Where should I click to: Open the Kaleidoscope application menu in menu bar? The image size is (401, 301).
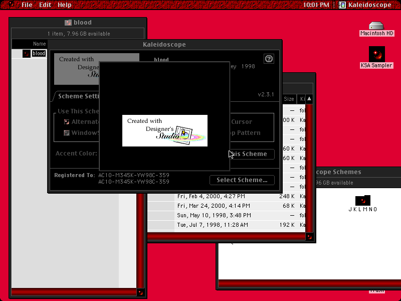pyautogui.click(x=365, y=5)
